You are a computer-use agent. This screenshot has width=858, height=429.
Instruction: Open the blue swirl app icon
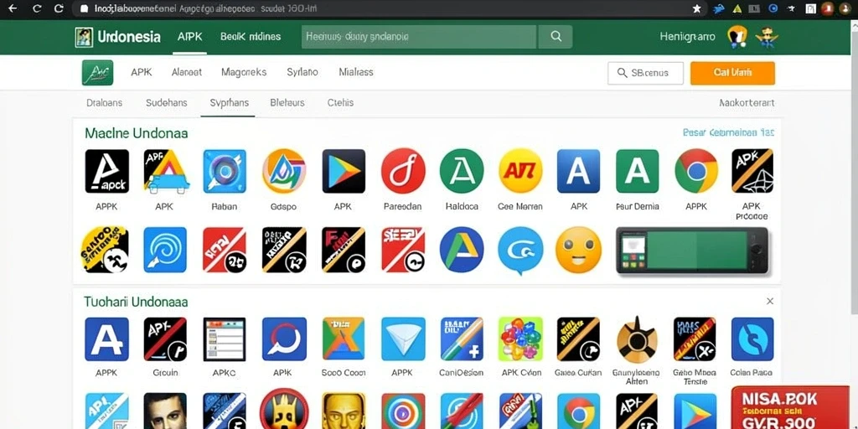coord(165,250)
